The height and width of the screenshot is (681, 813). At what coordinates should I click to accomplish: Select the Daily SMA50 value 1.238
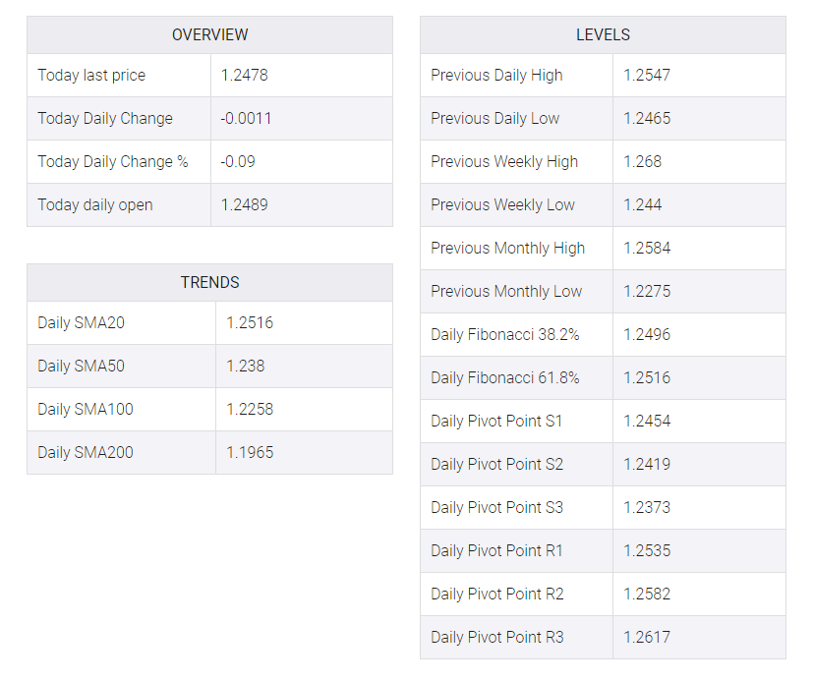[x=245, y=366]
